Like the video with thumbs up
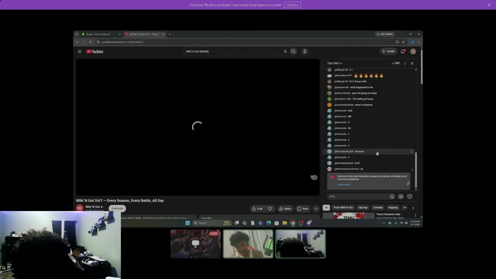Image resolution: width=496 pixels, height=279 pixels. point(257,209)
